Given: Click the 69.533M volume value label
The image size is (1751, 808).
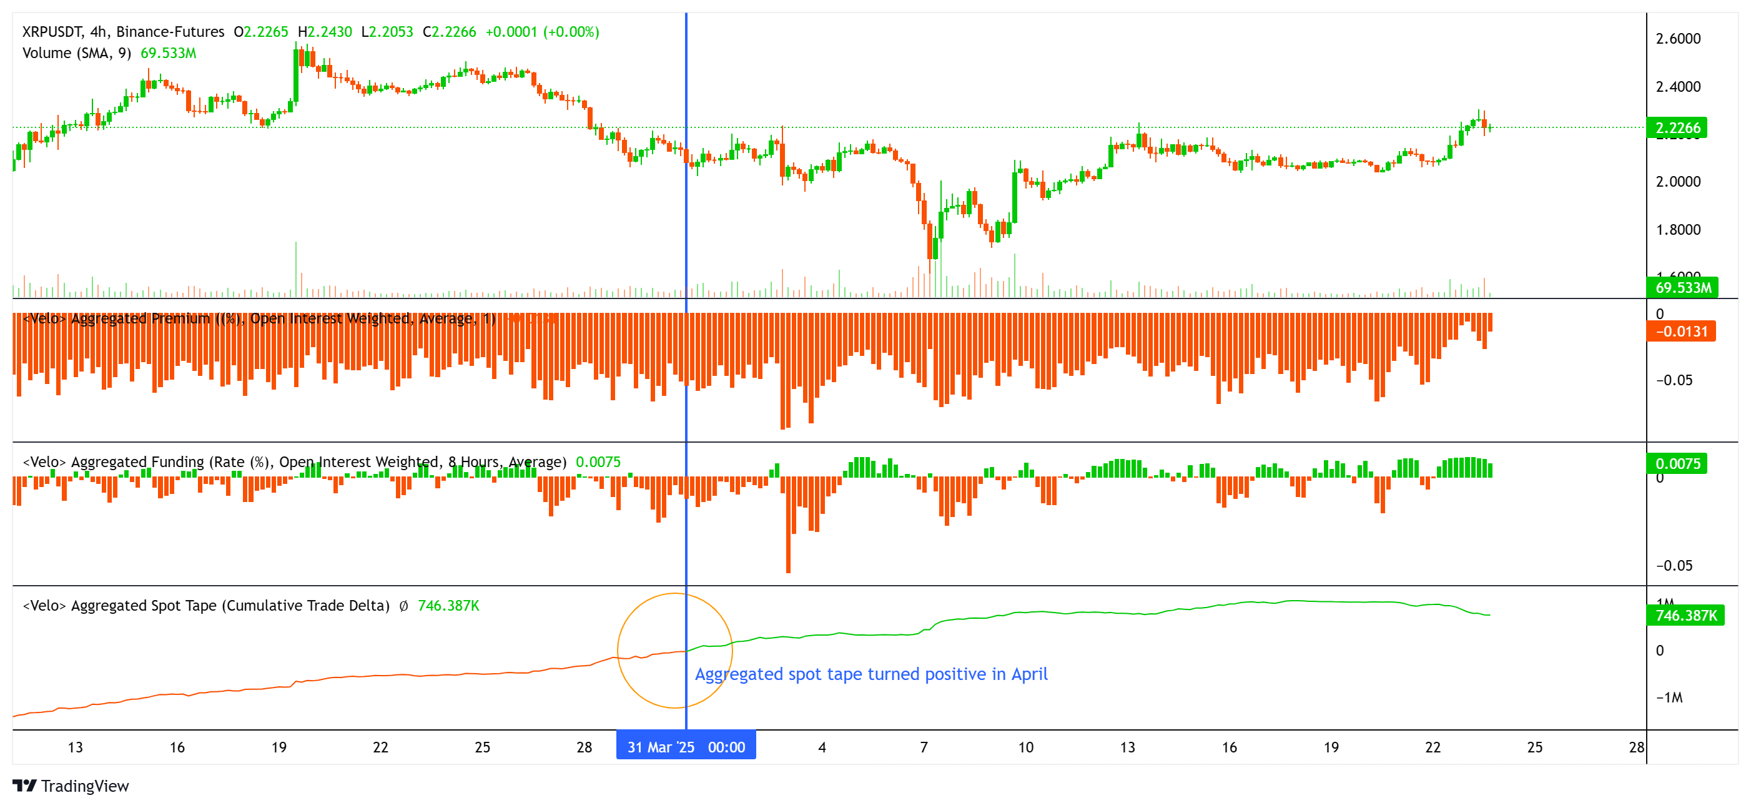Looking at the screenshot, I should (x=167, y=54).
